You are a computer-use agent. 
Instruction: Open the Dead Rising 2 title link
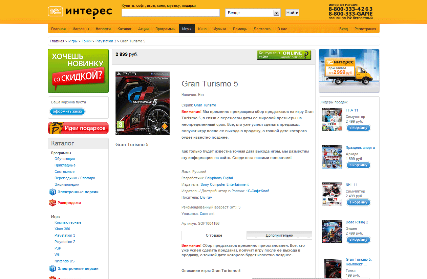pos(357,222)
